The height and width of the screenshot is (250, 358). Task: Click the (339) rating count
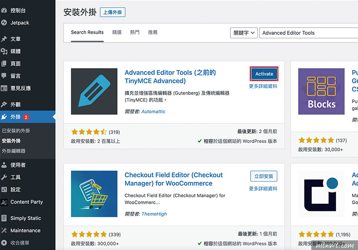pos(115,234)
